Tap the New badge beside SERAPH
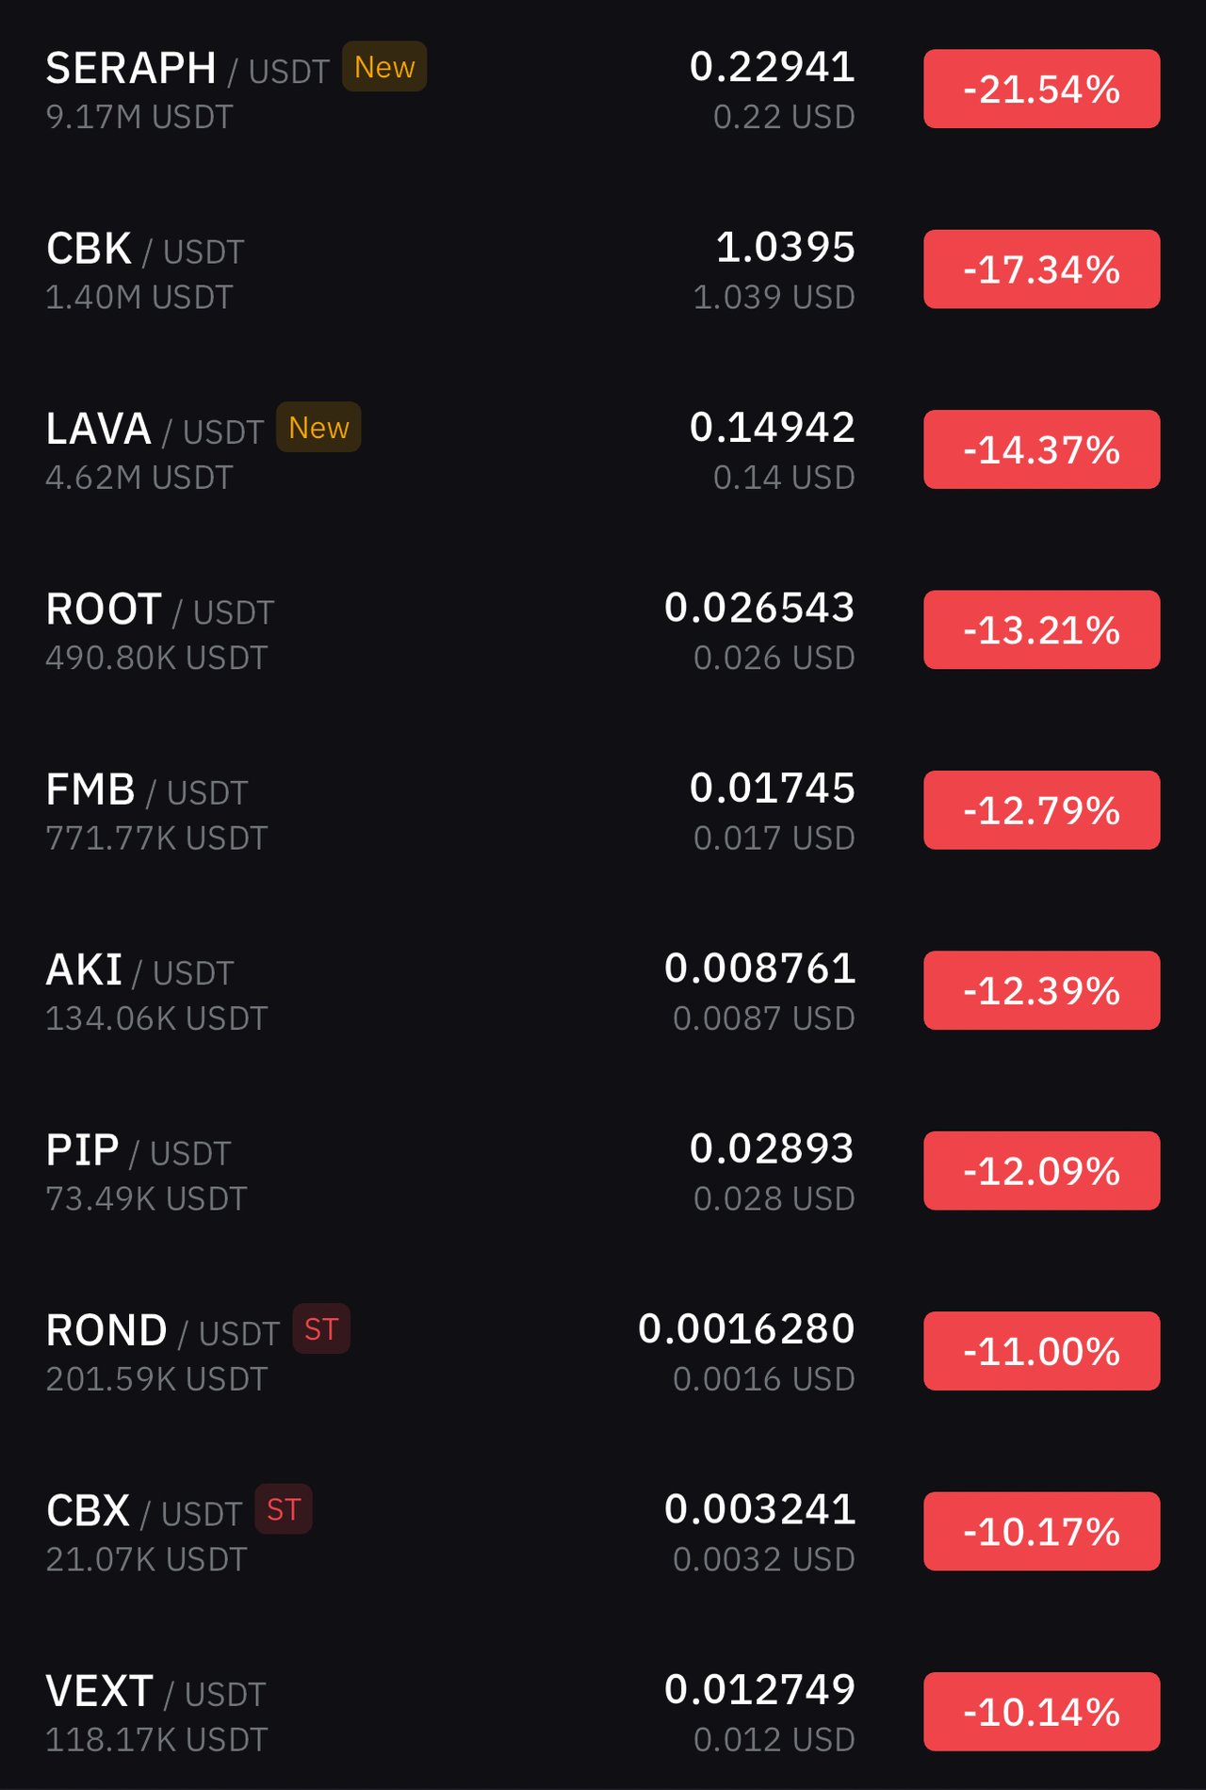 384,67
